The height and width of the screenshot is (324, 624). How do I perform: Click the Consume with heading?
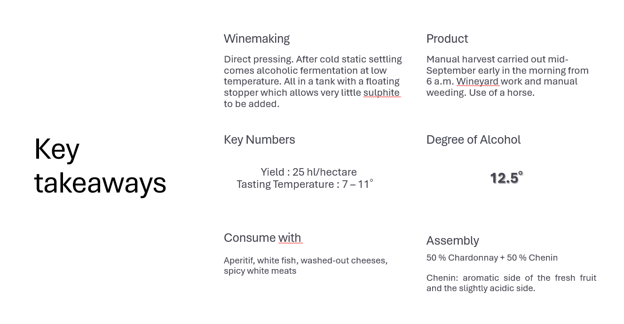pos(262,238)
